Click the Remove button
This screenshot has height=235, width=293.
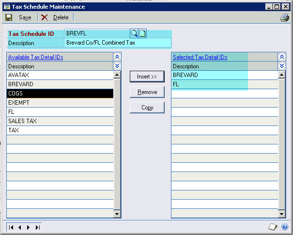(147, 92)
